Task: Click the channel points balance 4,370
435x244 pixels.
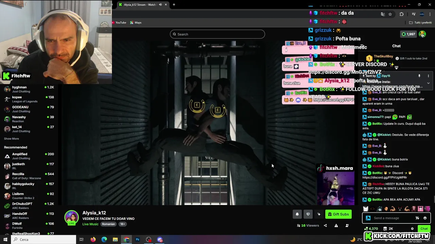Action: (x=371, y=229)
